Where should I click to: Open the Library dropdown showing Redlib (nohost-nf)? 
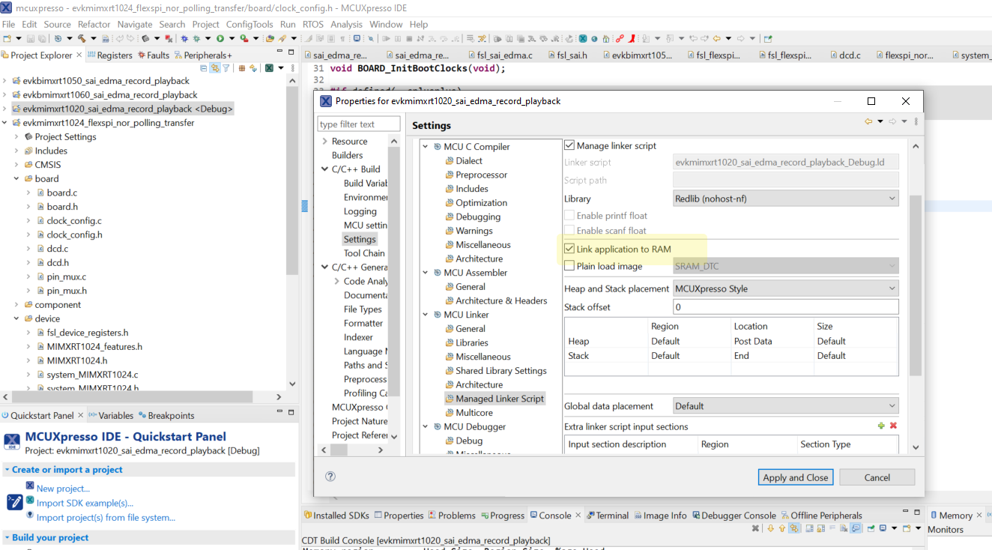(x=891, y=199)
